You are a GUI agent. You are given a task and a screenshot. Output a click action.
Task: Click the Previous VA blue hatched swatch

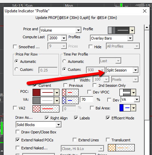pos(64,100)
